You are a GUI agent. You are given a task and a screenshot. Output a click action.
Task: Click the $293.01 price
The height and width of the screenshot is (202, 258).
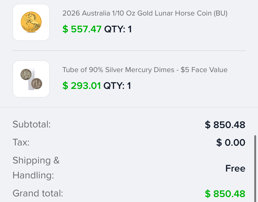tap(82, 86)
